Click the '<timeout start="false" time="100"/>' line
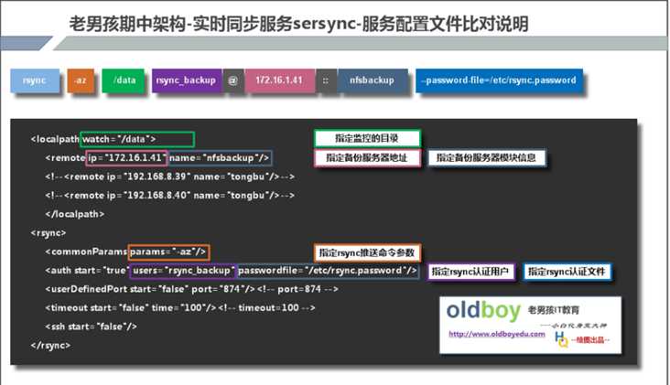 tap(131, 308)
